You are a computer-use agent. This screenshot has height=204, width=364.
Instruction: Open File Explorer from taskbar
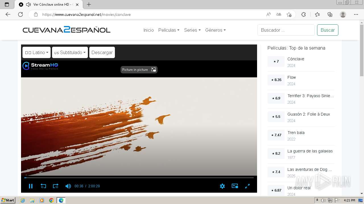click(32, 200)
